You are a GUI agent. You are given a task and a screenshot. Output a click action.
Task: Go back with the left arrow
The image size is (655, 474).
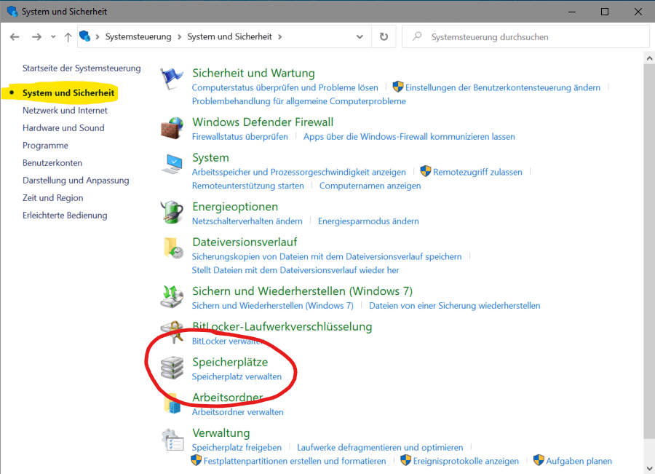pyautogui.click(x=15, y=37)
